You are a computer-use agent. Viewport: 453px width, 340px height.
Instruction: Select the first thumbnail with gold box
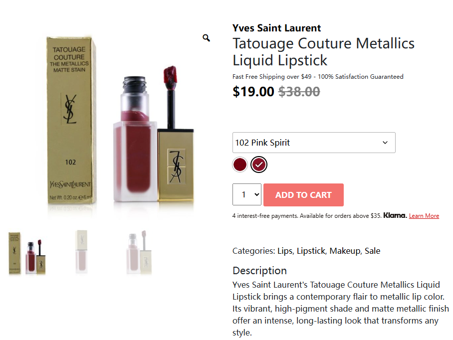pyautogui.click(x=28, y=253)
